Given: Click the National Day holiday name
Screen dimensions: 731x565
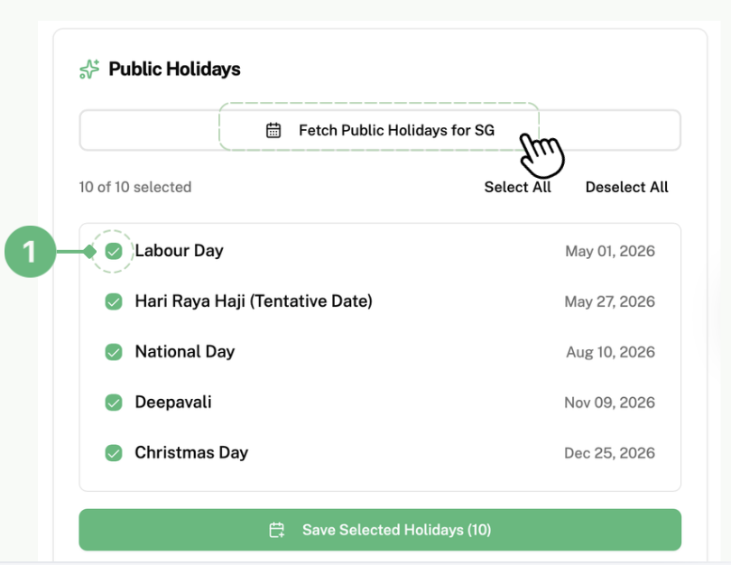Looking at the screenshot, I should click(x=184, y=352).
